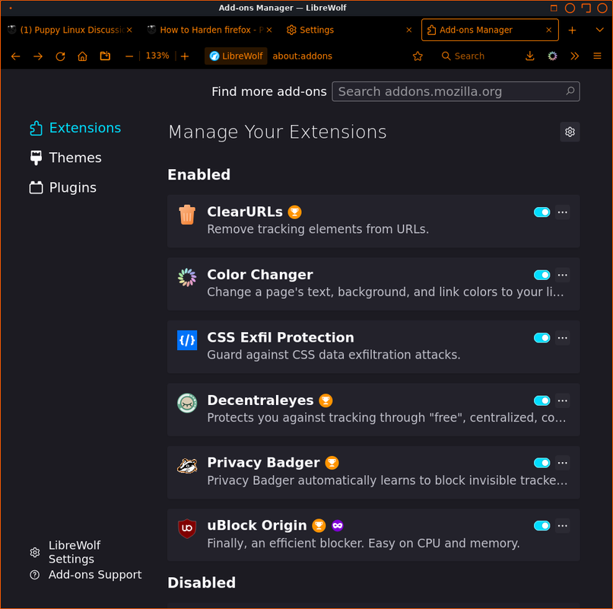Open more options for uBlock Origin
The width and height of the screenshot is (613, 609).
(563, 525)
